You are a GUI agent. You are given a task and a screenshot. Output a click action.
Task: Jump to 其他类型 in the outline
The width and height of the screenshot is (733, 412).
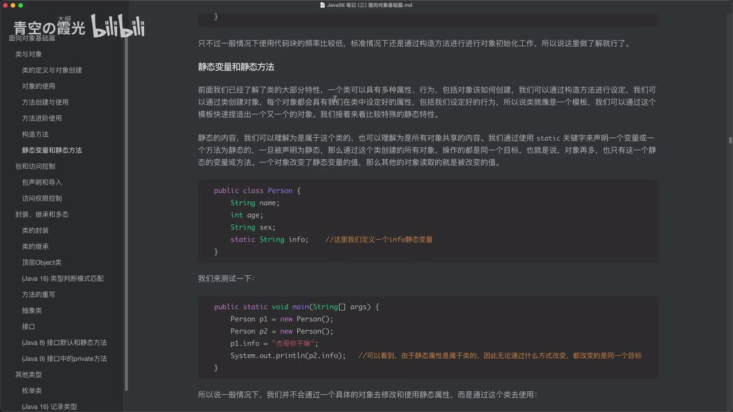point(29,375)
